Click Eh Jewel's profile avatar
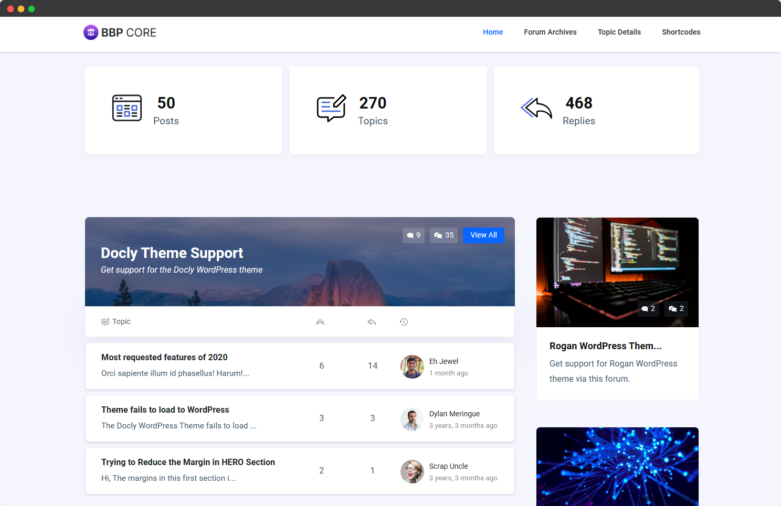The image size is (781, 506). (413, 367)
